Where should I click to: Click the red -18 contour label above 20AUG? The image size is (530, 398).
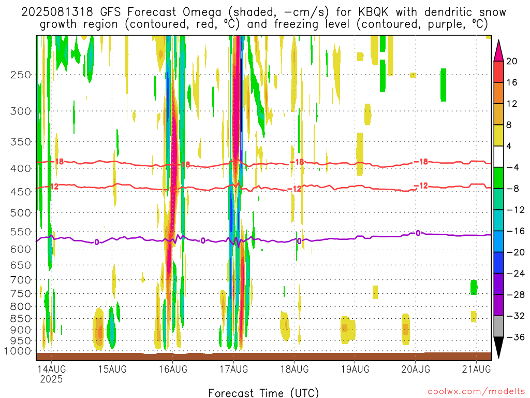[421, 162]
